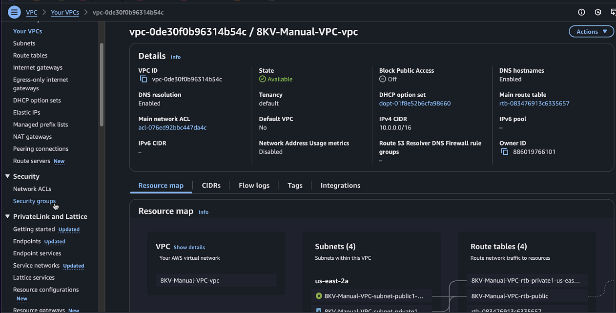This screenshot has width=616, height=313.
Task: Open Network ACLs in the sidebar
Action: 32,189
